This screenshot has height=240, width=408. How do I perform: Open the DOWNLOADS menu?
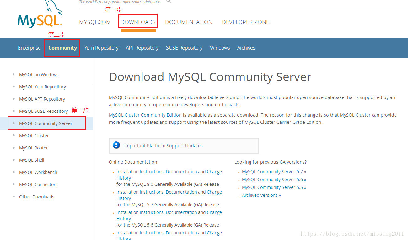(x=138, y=22)
